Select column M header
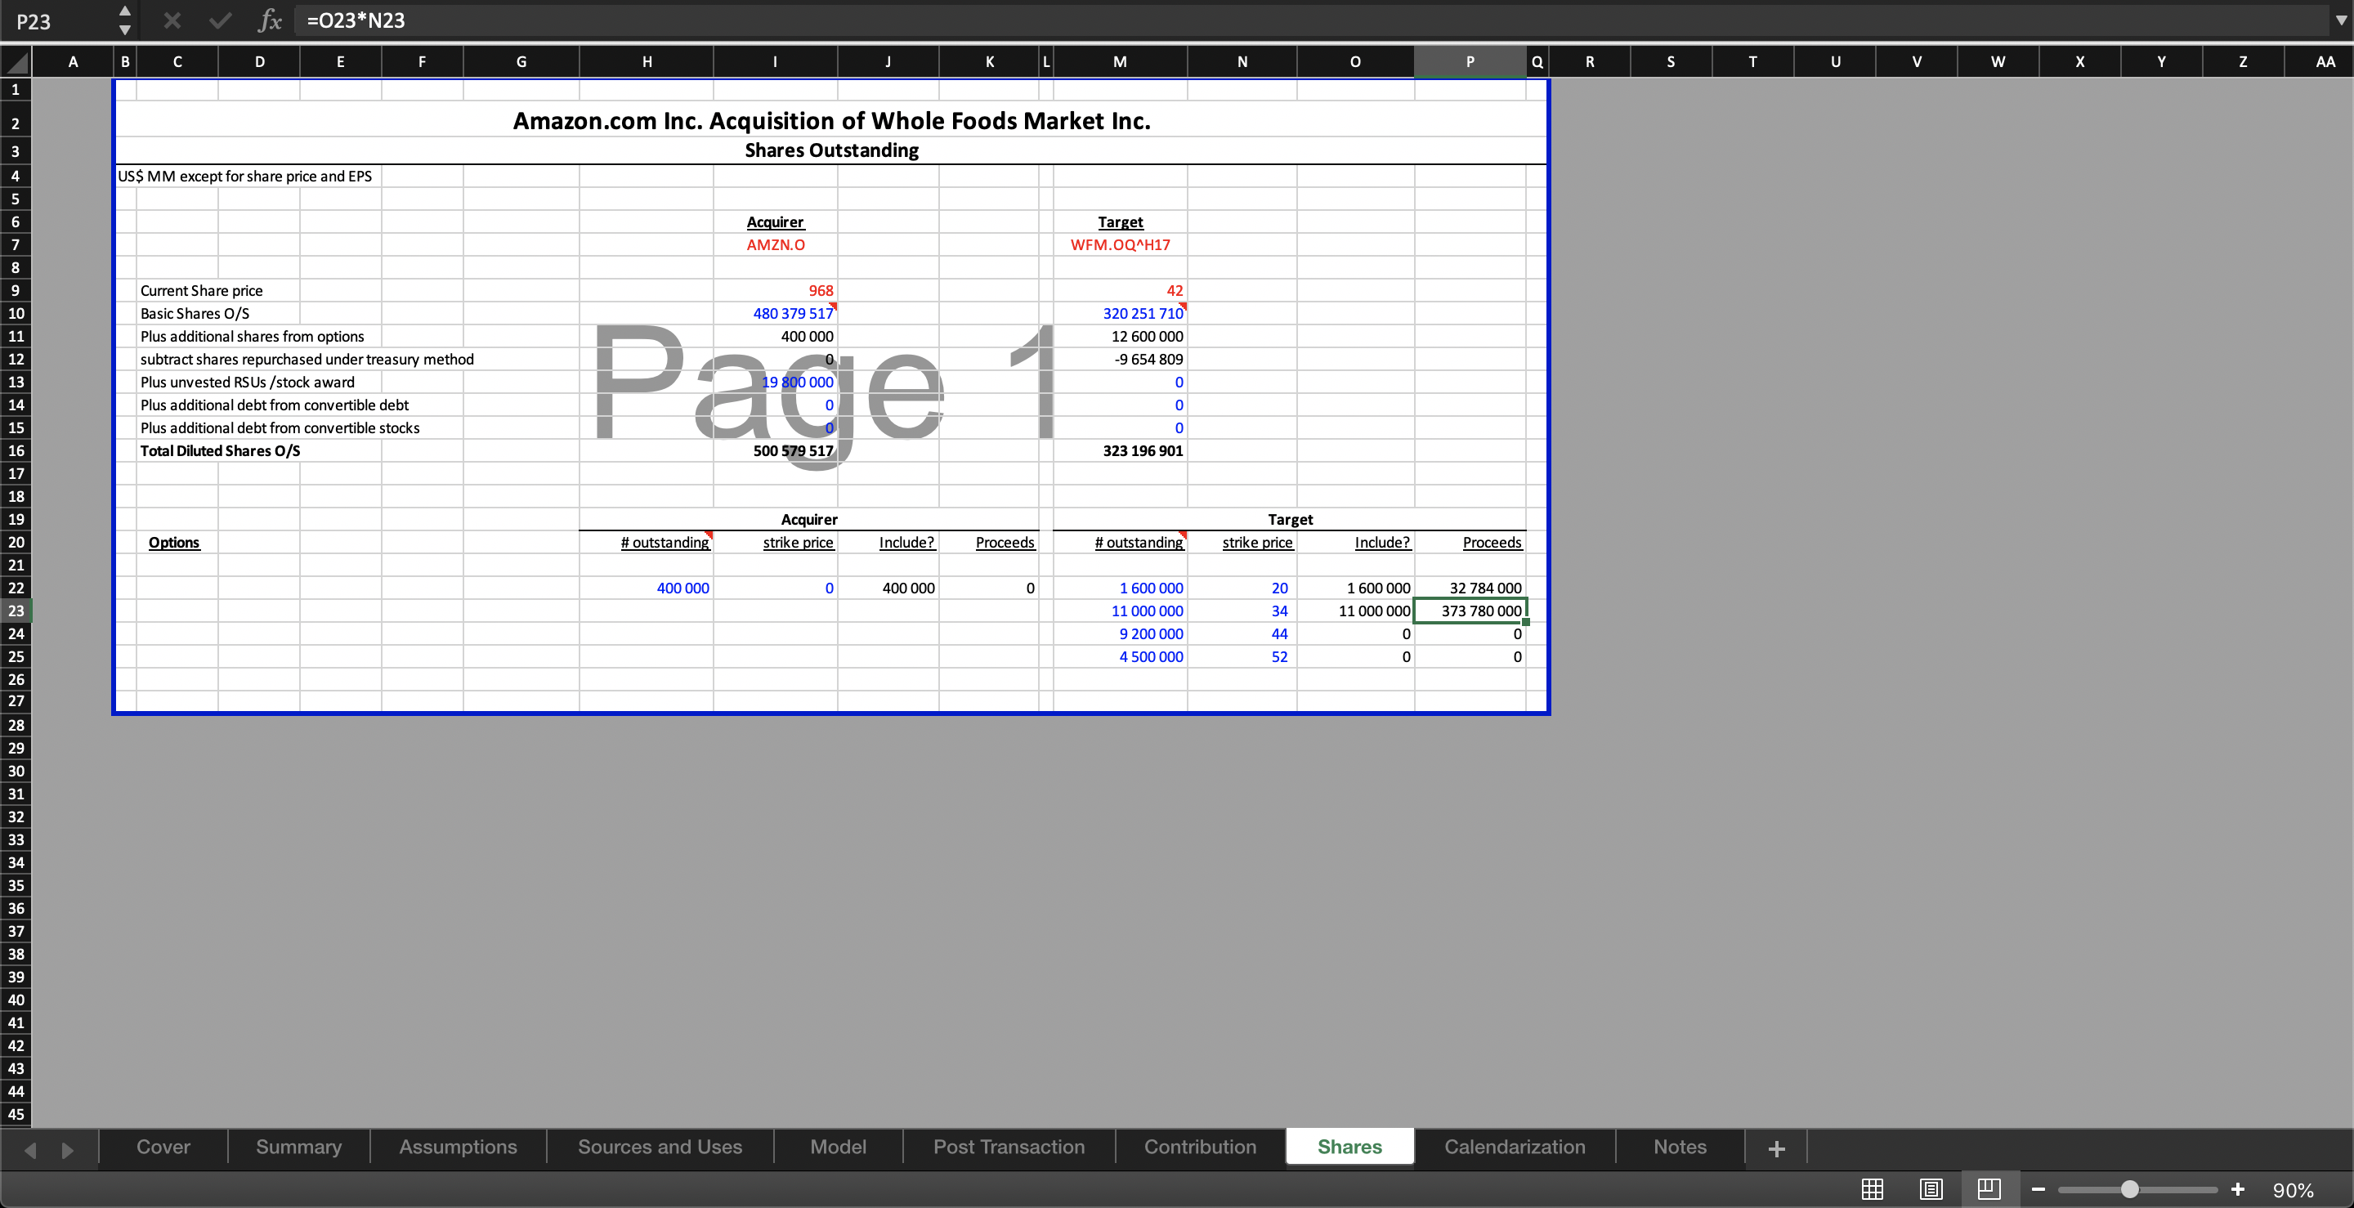 (1120, 62)
